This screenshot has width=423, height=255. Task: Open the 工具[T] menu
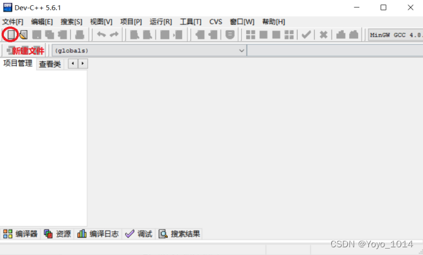pos(190,22)
